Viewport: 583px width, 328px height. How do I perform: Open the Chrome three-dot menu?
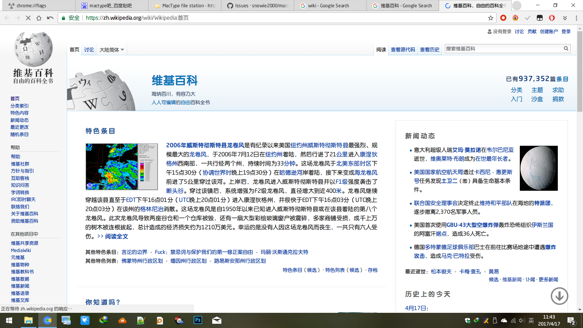576,18
